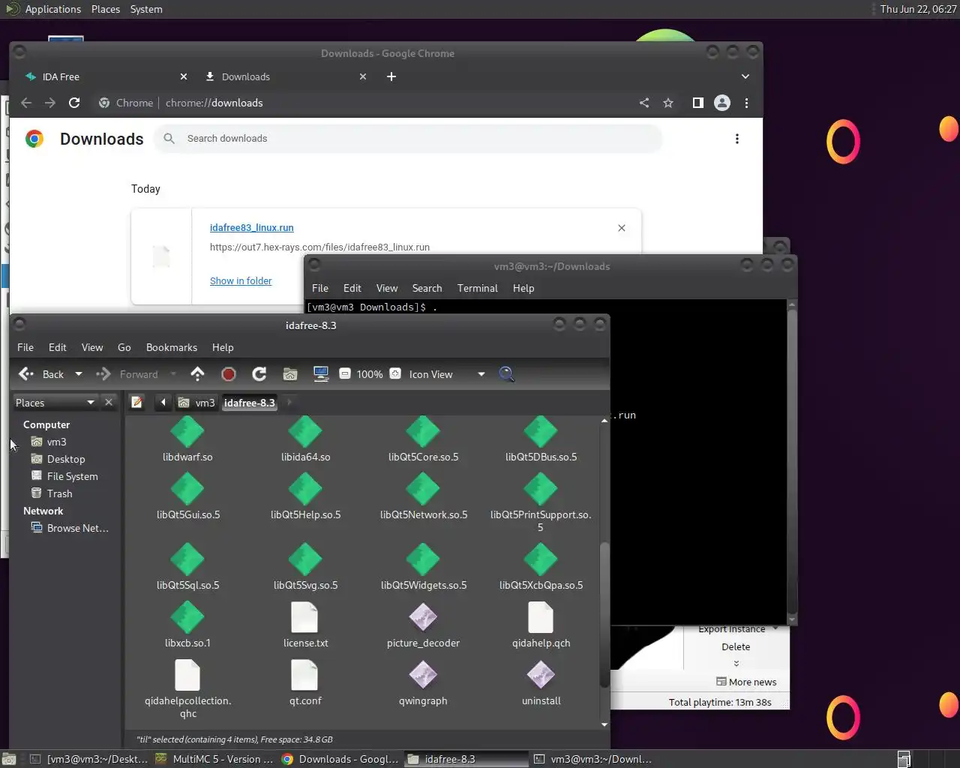Select the libQt5DBus.so.5 file icon

tap(541, 432)
